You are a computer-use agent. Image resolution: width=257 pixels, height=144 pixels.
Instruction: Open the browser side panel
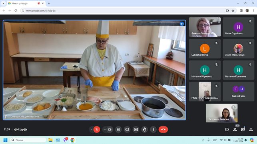(x=241, y=11)
